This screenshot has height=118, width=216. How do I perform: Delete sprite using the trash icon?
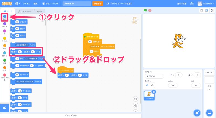(153, 92)
